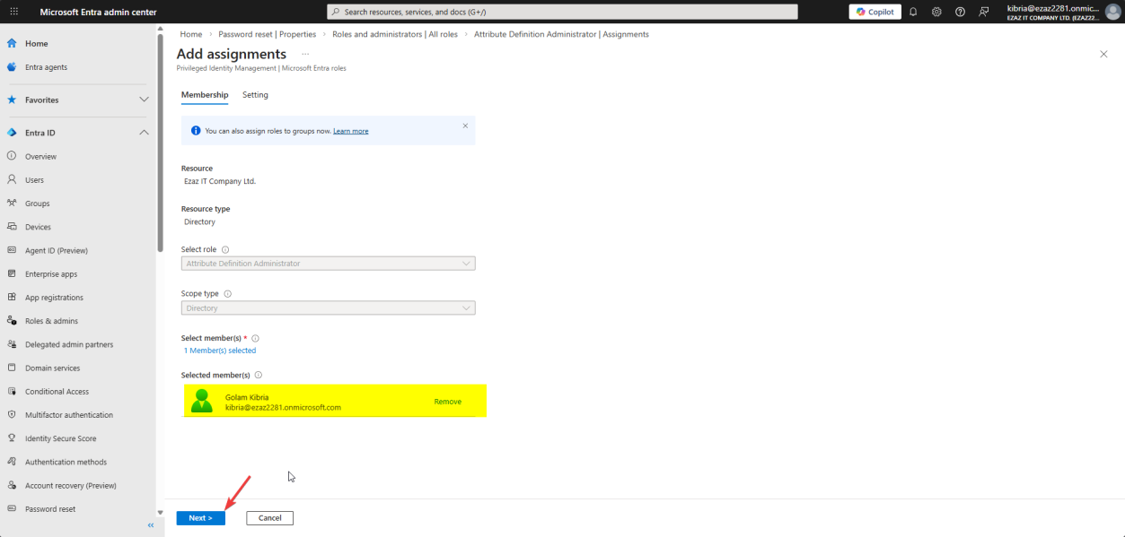
Task: Open the notifications bell icon
Action: coord(913,12)
